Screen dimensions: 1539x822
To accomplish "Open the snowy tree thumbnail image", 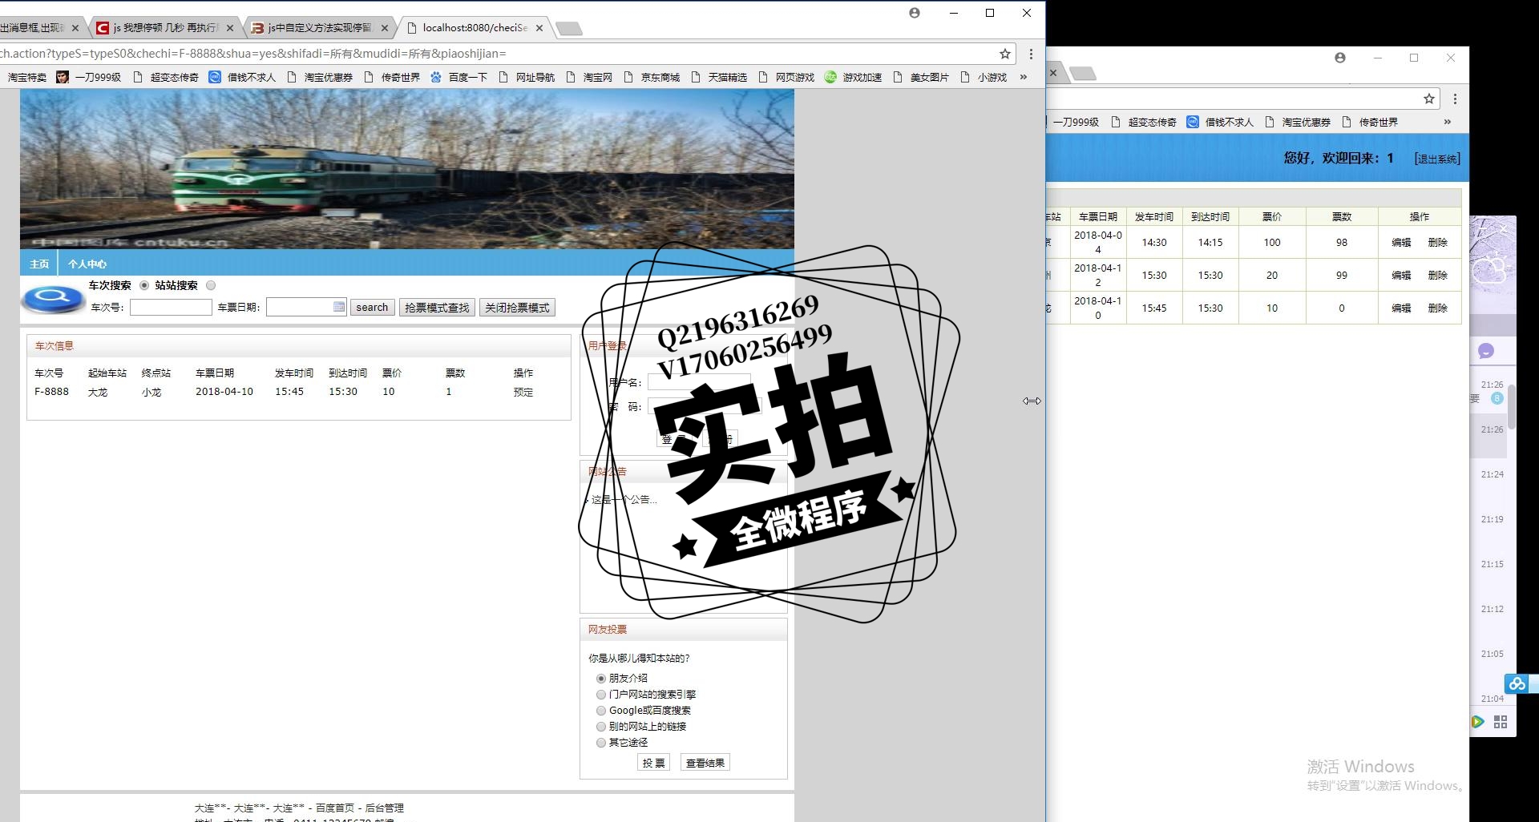I will point(1493,264).
